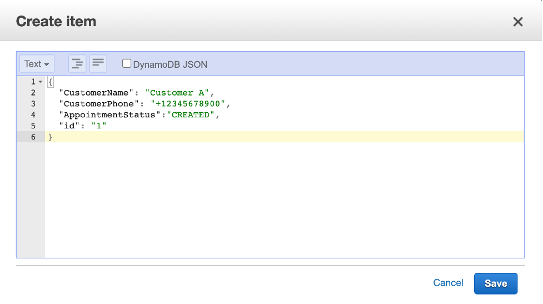This screenshot has width=543, height=304.
Task: Click the Cancel link
Action: coord(448,283)
